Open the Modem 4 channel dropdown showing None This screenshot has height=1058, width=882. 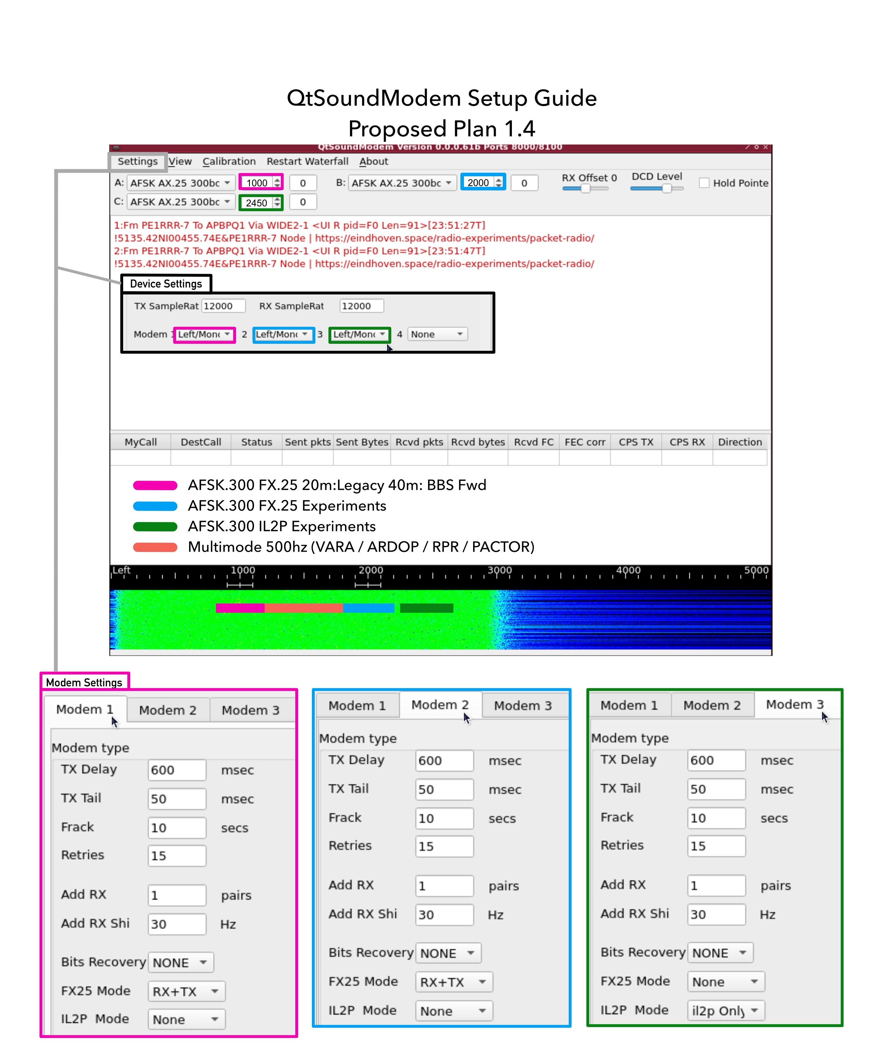pyautogui.click(x=437, y=334)
